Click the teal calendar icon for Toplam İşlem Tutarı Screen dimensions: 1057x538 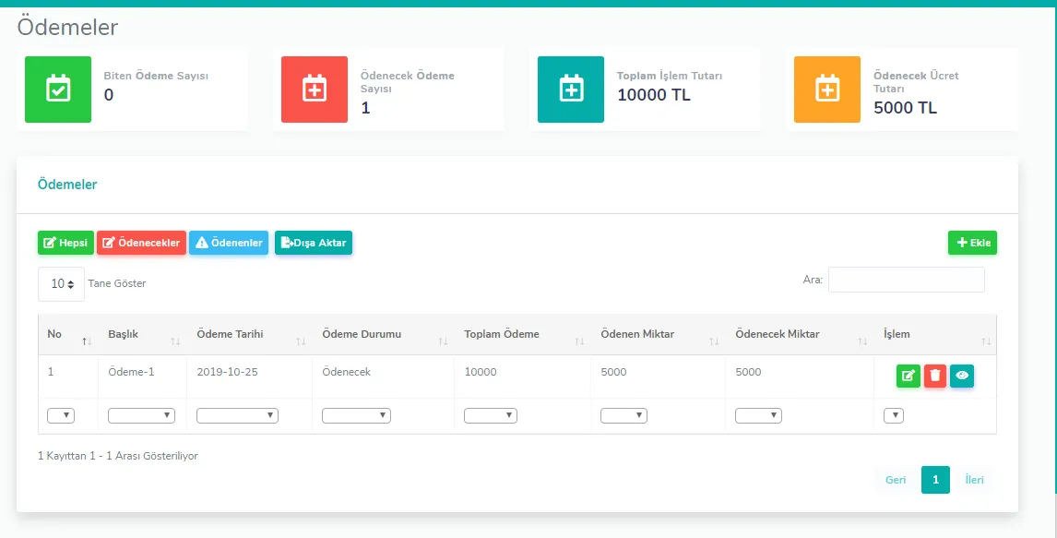(x=571, y=89)
